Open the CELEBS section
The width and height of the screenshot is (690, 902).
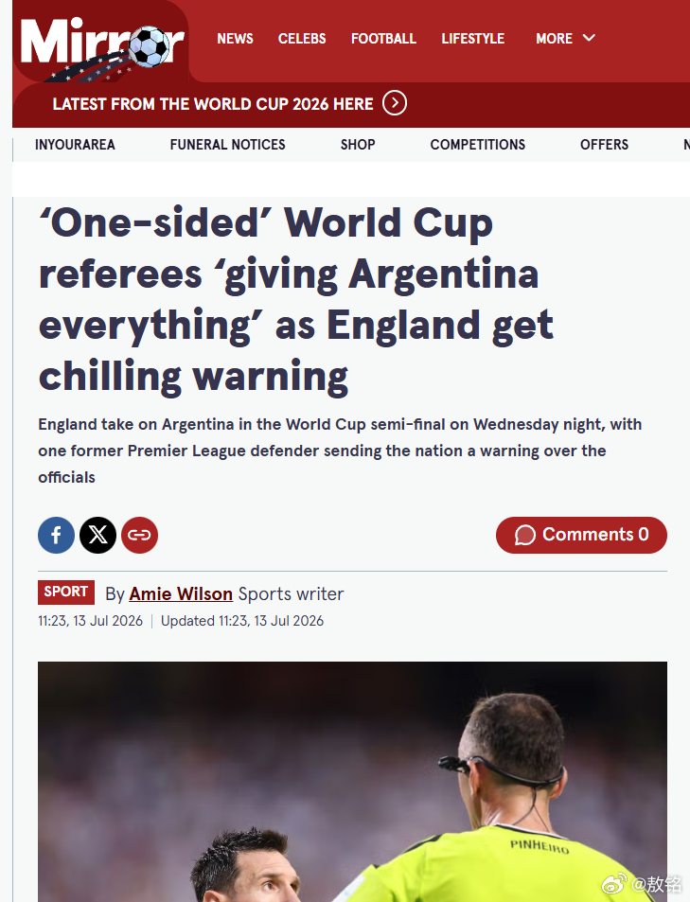click(x=302, y=39)
